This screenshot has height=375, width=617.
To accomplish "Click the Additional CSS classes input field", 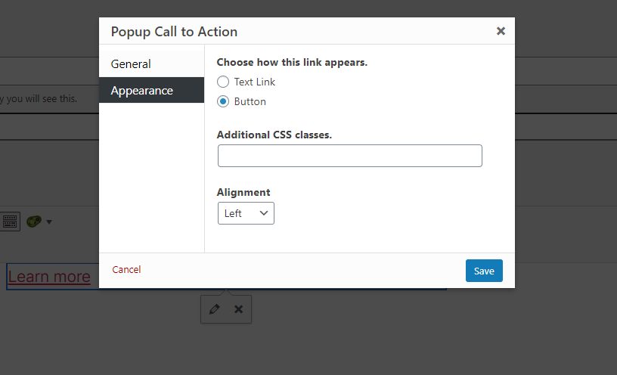I will (x=349, y=156).
